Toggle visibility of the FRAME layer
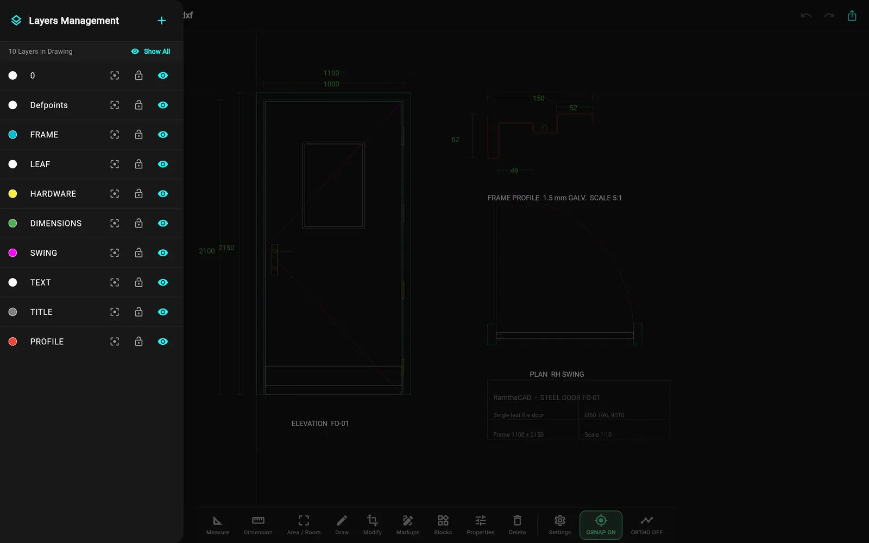This screenshot has width=869, height=543. (163, 135)
